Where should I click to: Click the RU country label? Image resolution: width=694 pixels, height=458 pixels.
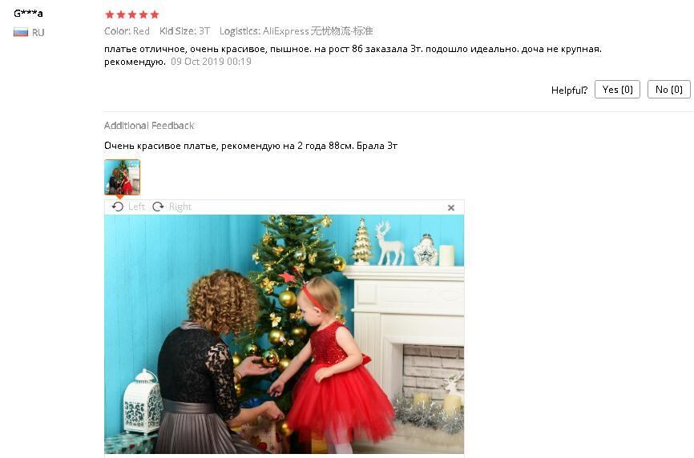38,32
